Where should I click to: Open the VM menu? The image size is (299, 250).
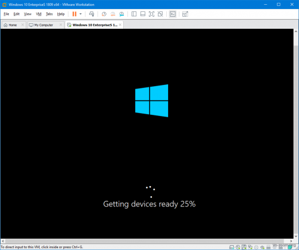point(39,14)
